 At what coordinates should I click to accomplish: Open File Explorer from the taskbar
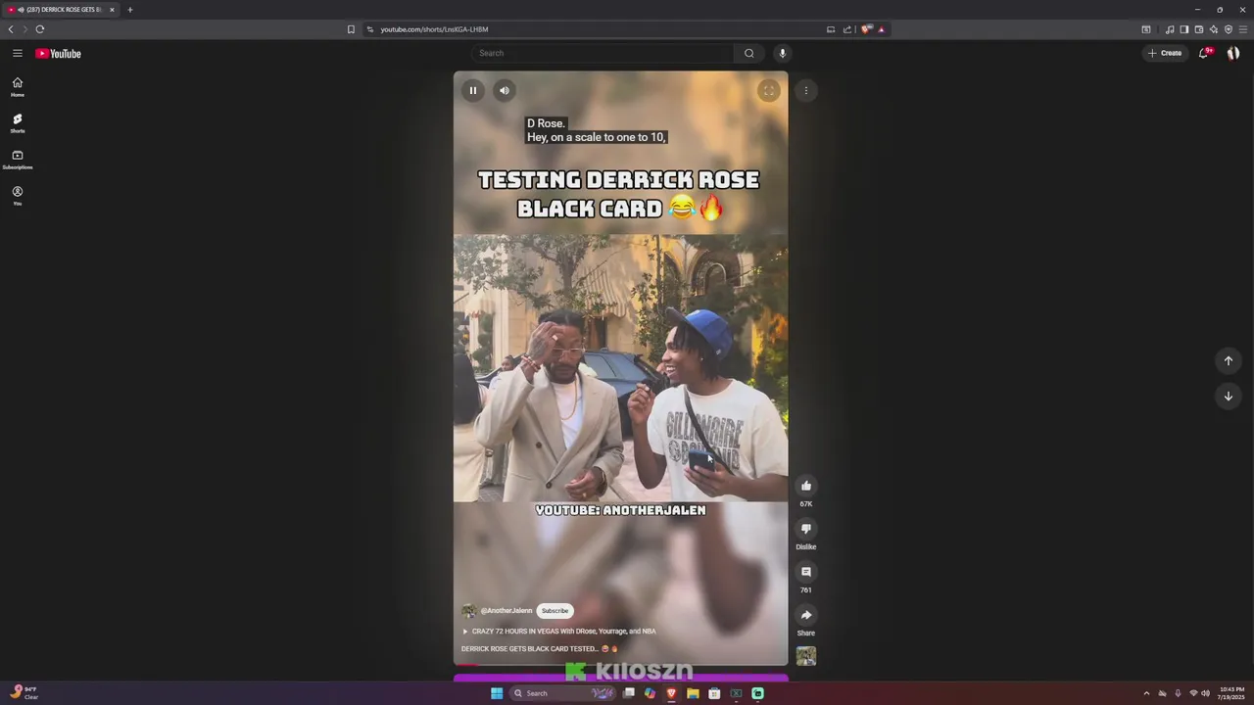693,693
